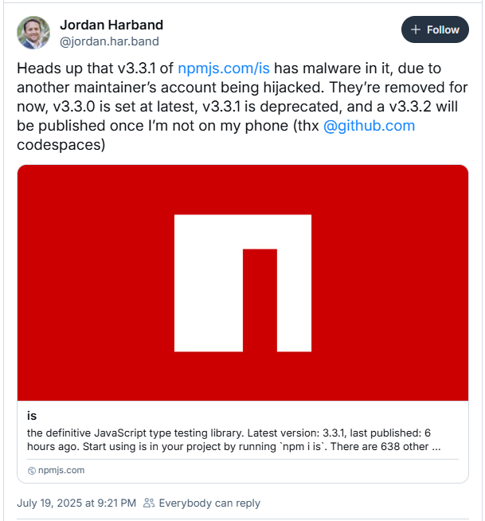Click the card title "is"
Image resolution: width=485 pixels, height=521 pixels.
[33, 416]
